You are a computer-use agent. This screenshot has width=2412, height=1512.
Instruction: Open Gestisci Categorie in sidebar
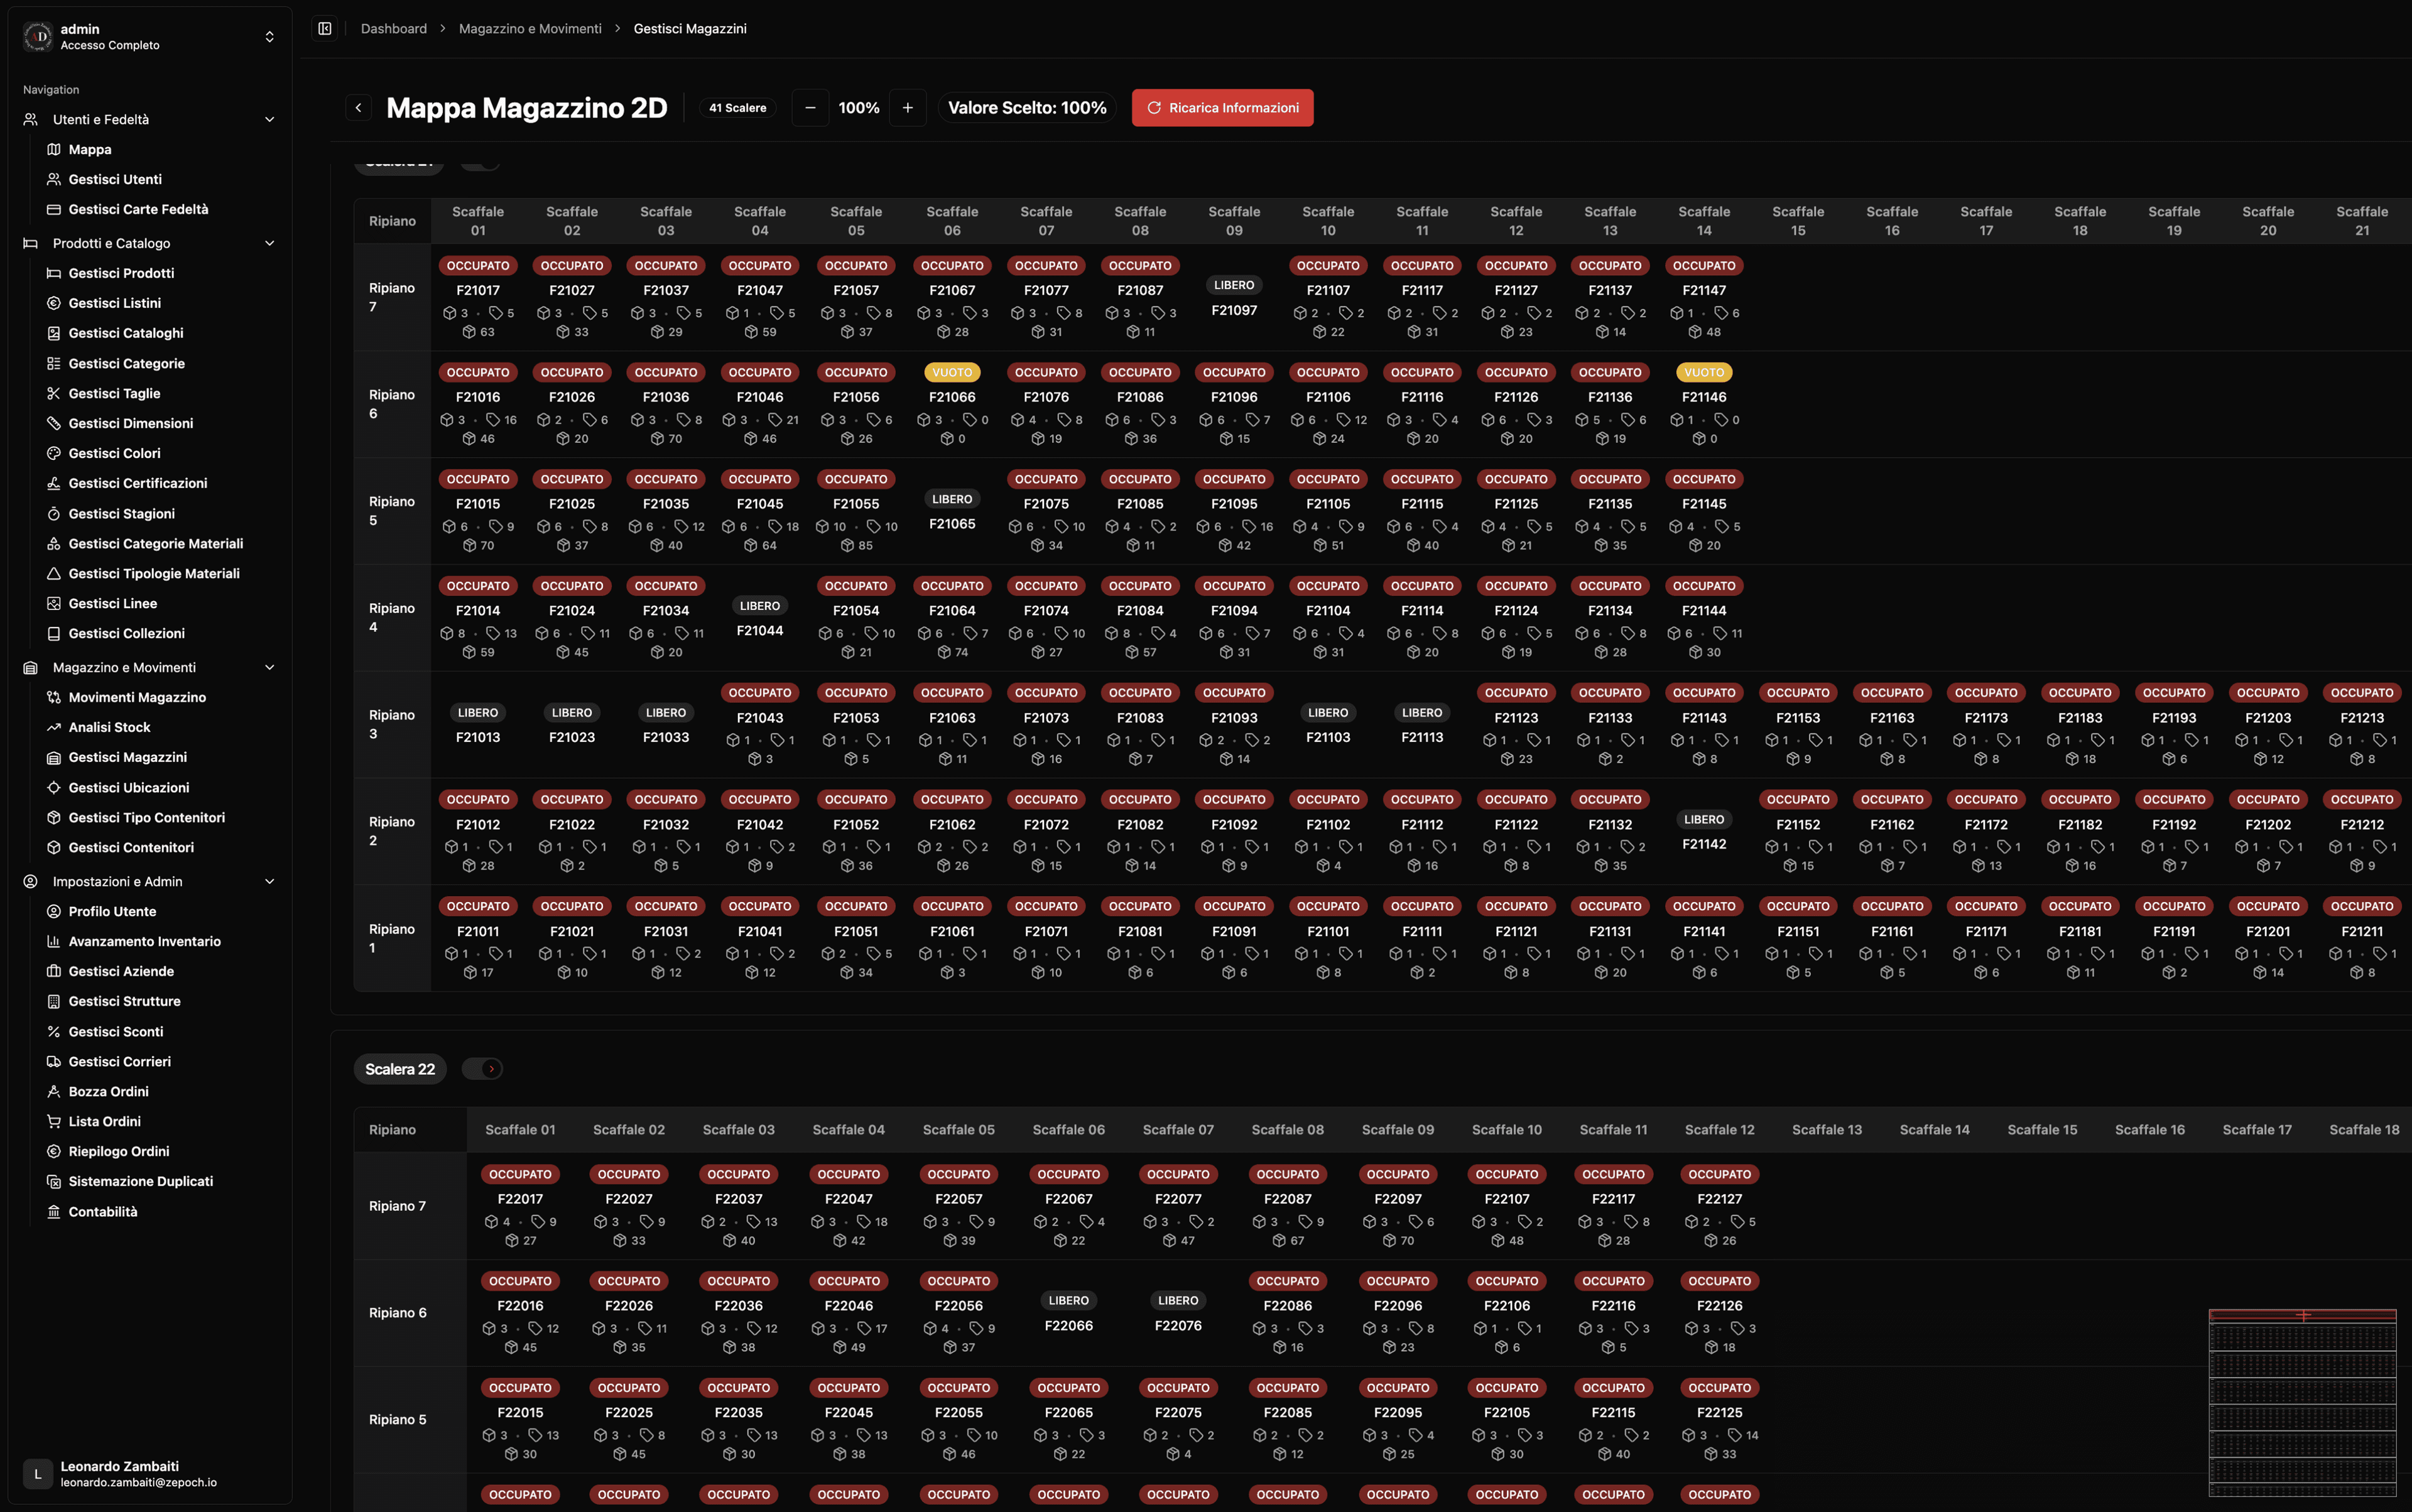pyautogui.click(x=126, y=363)
